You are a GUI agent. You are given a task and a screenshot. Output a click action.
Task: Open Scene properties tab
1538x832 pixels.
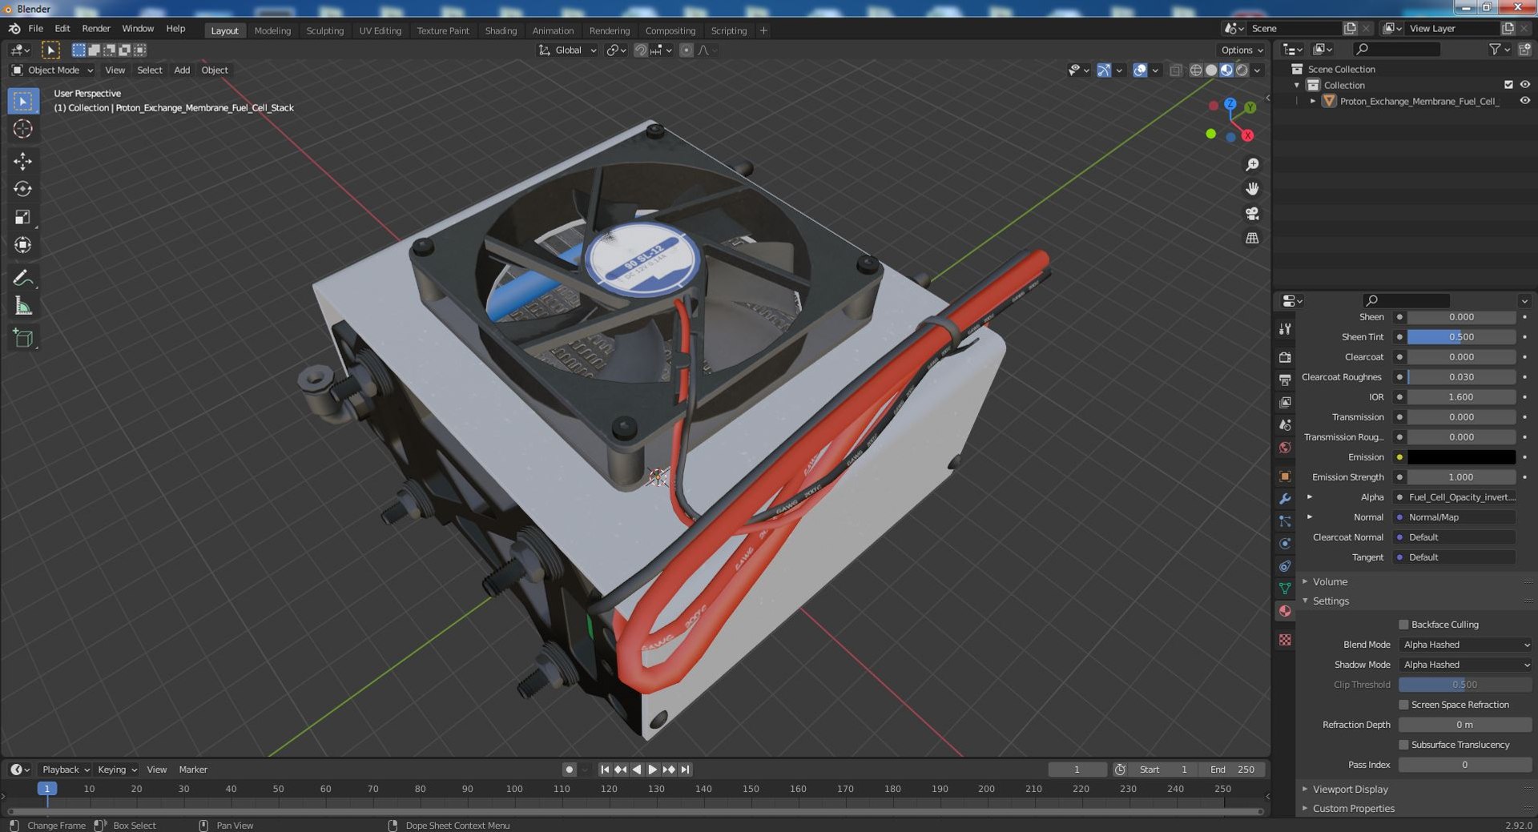point(1285,425)
